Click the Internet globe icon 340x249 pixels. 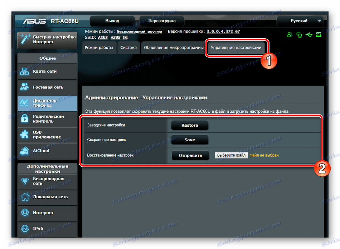point(25,213)
